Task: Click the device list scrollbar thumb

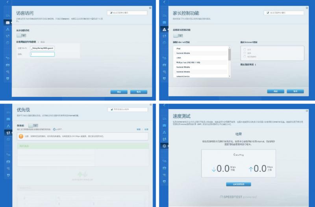Action: pyautogui.click(x=230, y=54)
